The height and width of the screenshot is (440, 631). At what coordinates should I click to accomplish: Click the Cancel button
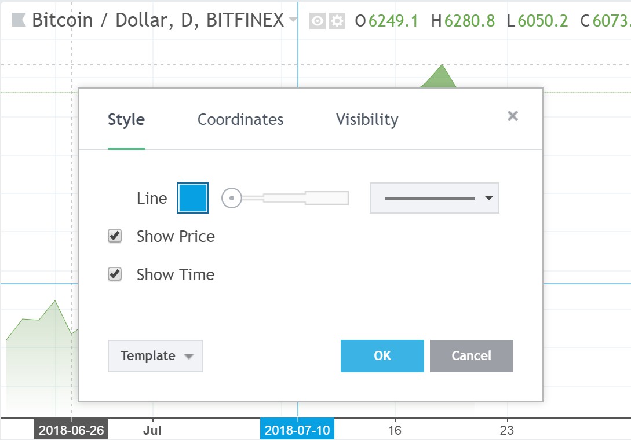coord(472,356)
